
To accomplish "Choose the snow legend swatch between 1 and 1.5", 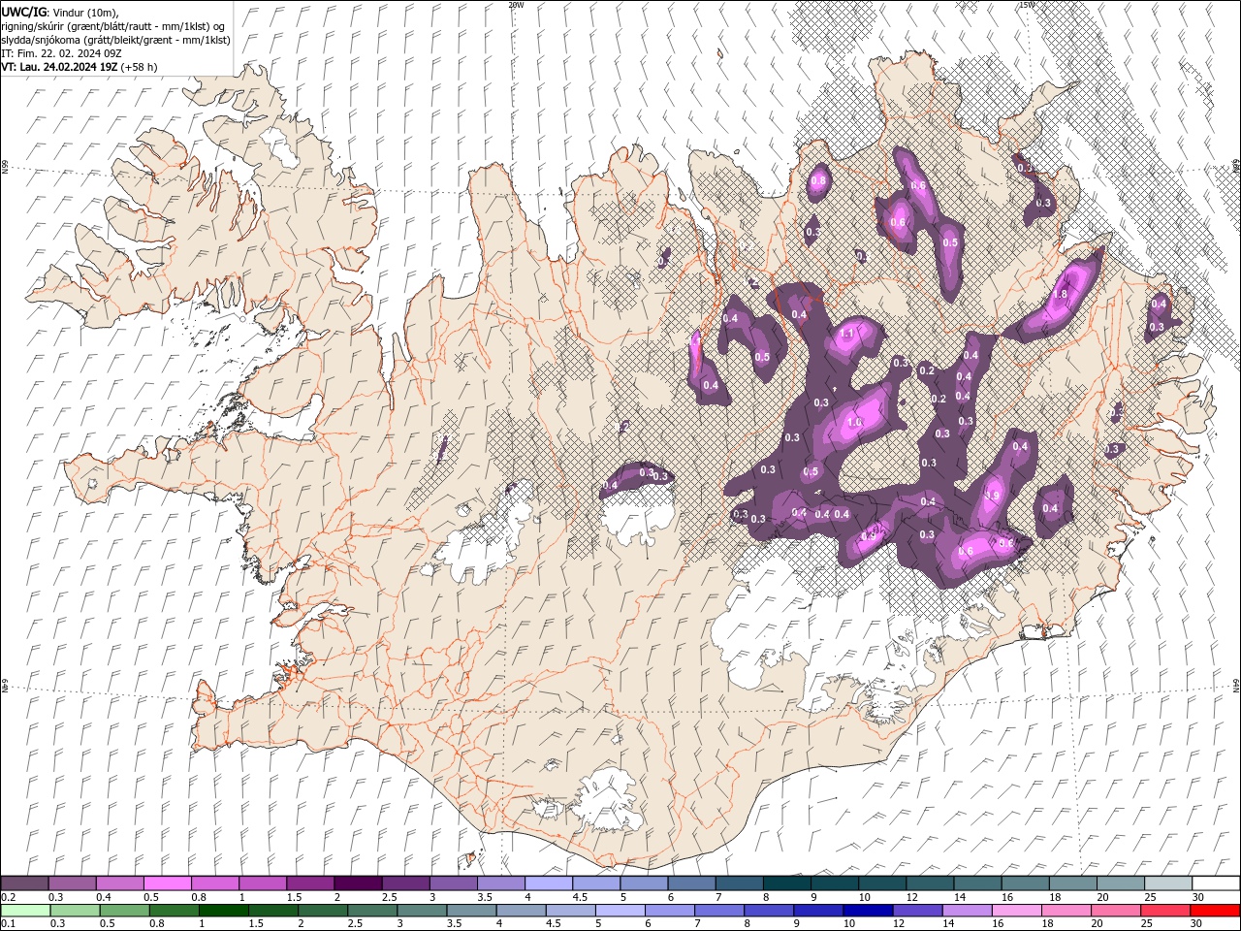I will pos(263,883).
